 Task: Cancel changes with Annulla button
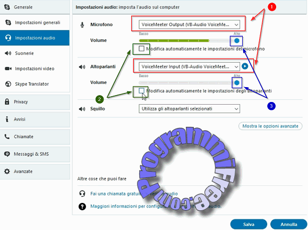(x=289, y=224)
